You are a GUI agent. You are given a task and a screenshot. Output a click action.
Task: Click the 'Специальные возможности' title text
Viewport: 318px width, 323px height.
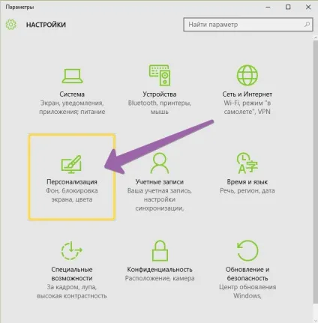click(72, 274)
